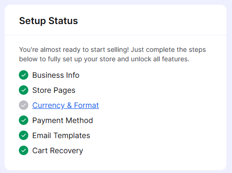Select the Business Info step label
Image resolution: width=232 pixels, height=173 pixels.
[56, 75]
